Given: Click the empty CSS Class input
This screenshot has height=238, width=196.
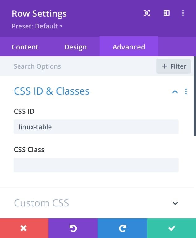Looking at the screenshot, I should [x=96, y=165].
